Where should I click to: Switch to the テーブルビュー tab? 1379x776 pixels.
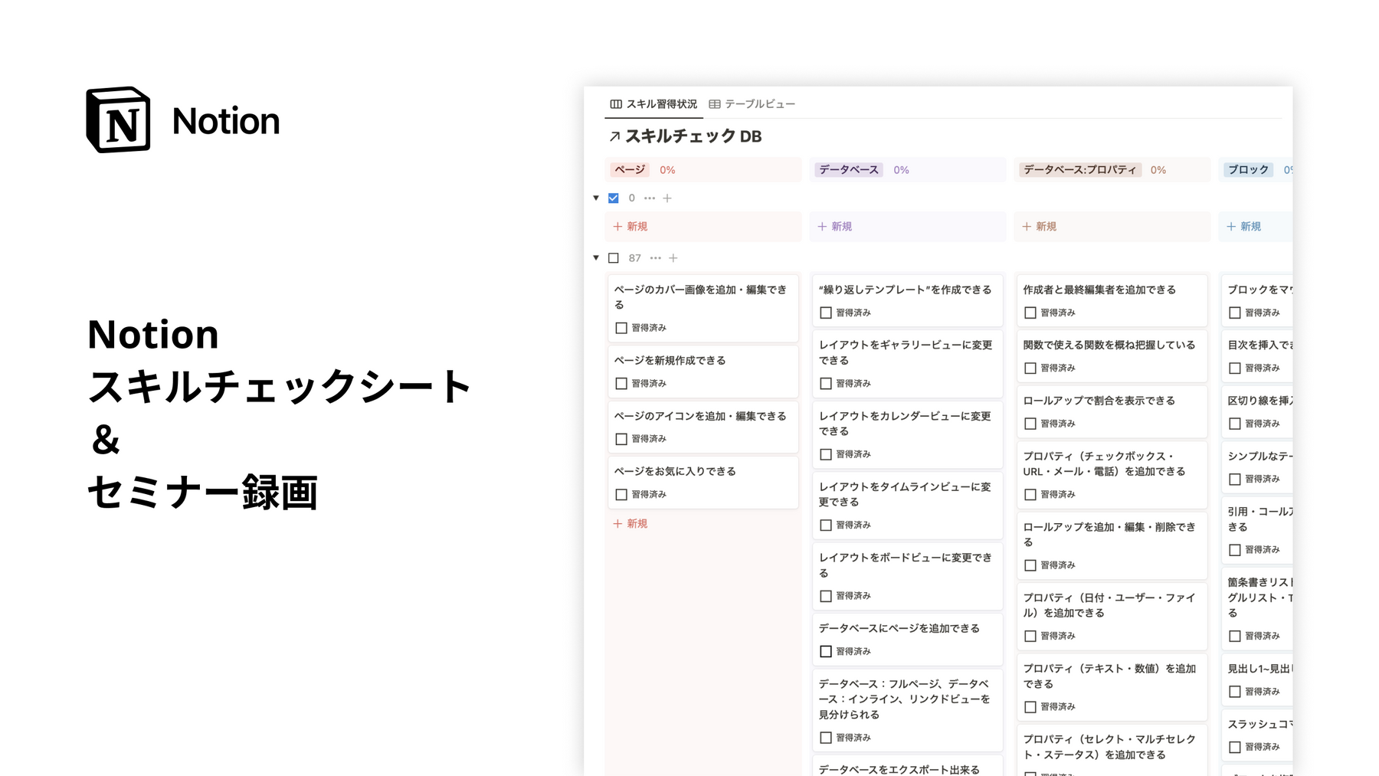(x=752, y=104)
